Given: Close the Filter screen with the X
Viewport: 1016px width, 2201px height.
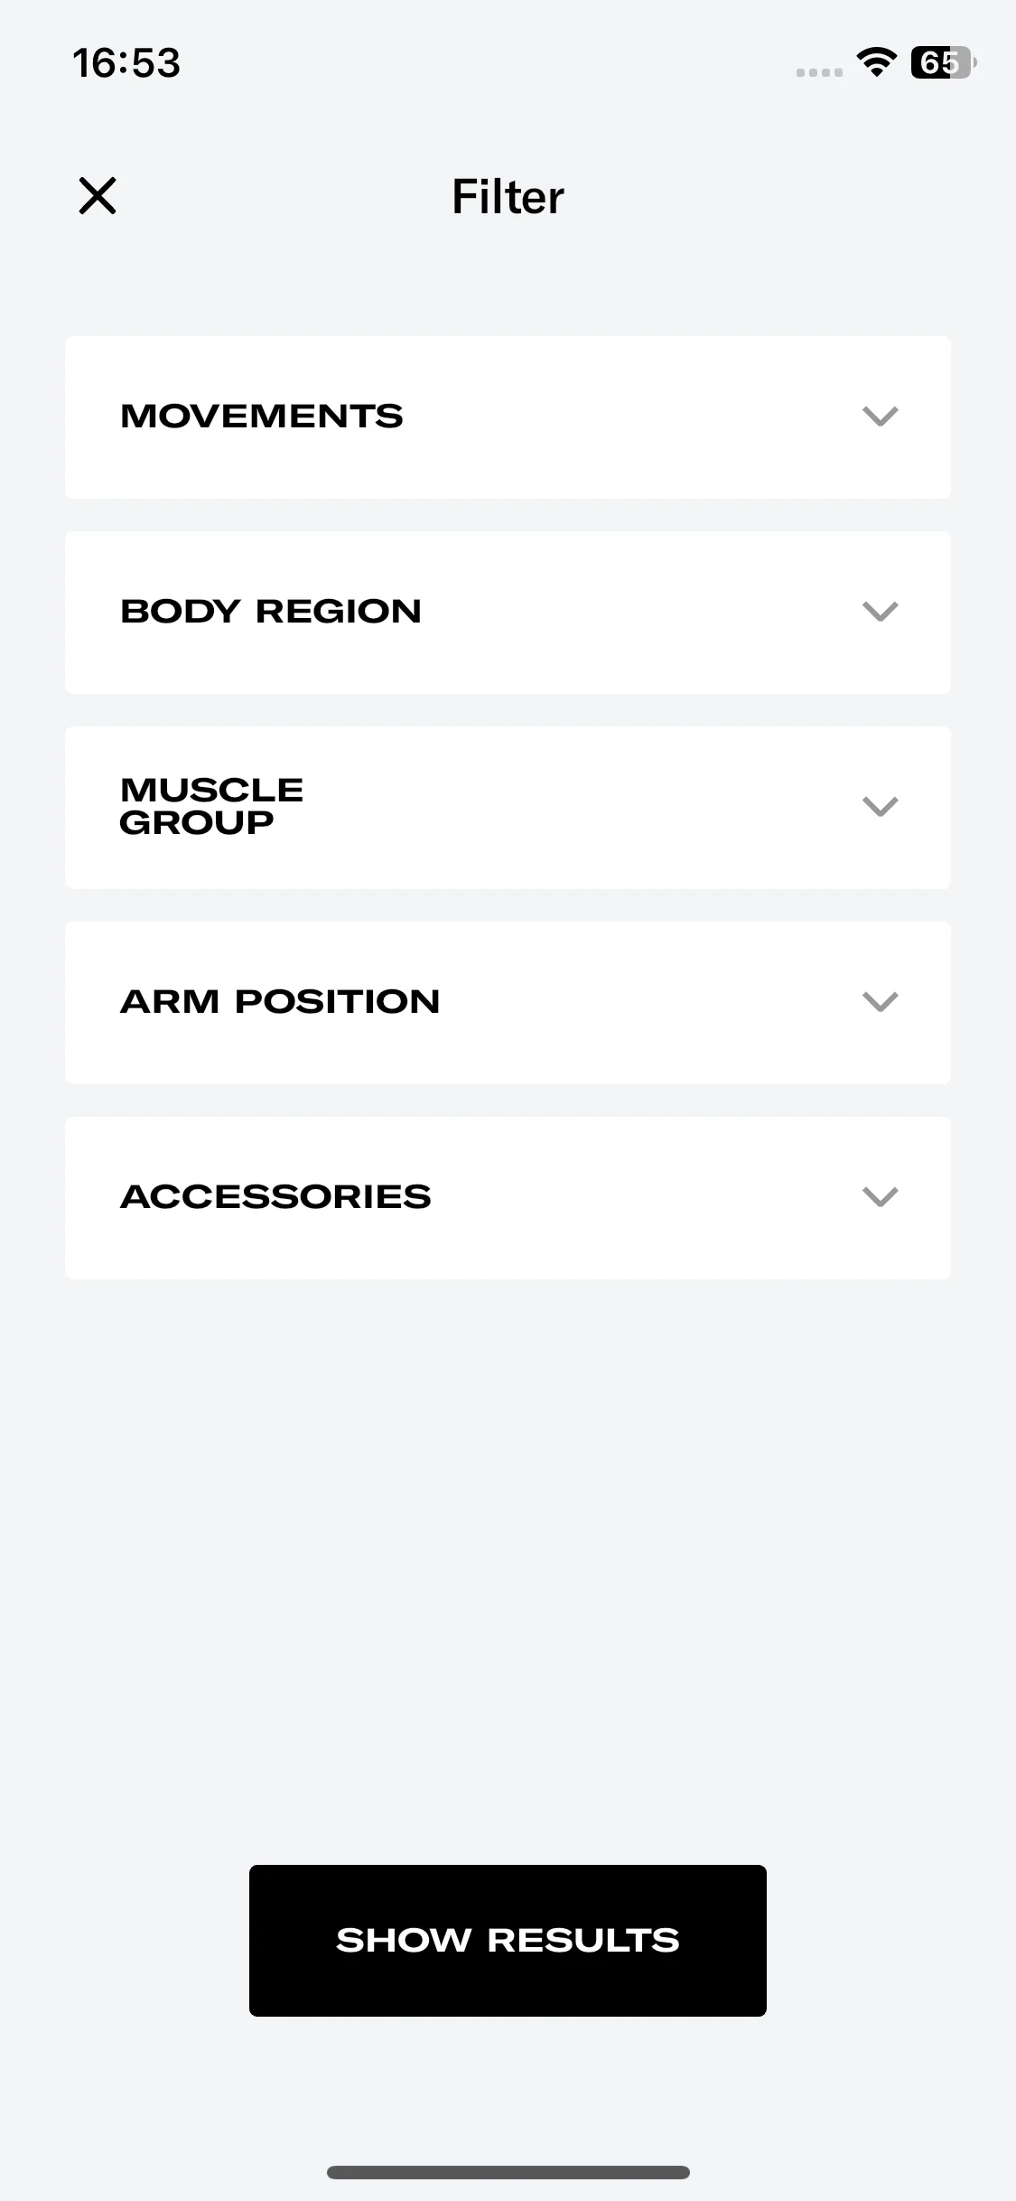Looking at the screenshot, I should click(98, 196).
